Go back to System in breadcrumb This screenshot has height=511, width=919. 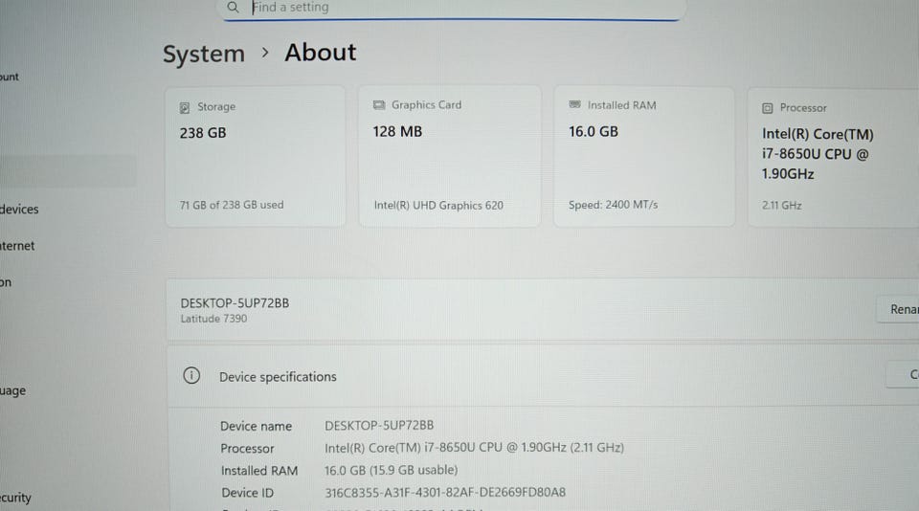pyautogui.click(x=204, y=54)
